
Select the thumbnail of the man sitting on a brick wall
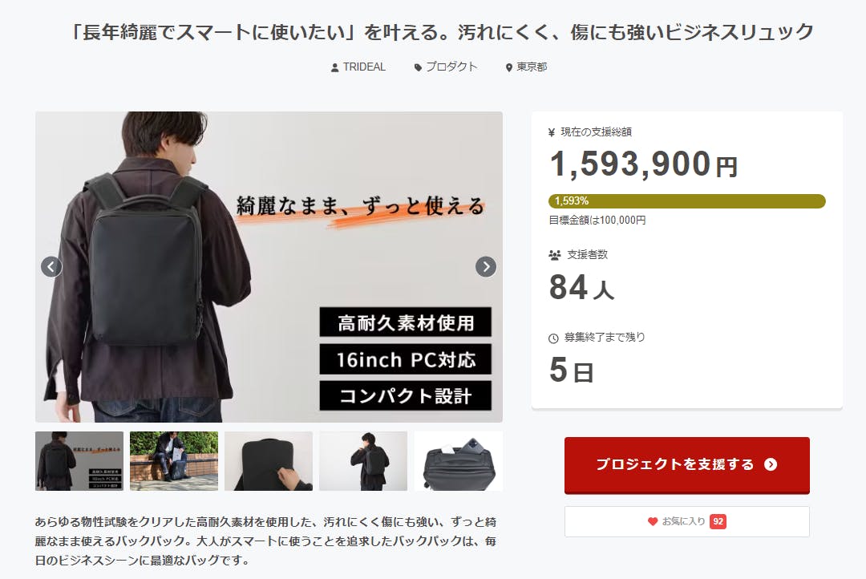(174, 461)
